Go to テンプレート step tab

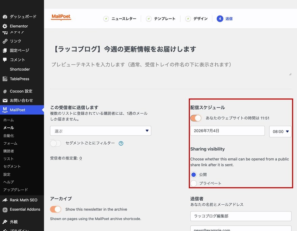point(165,19)
